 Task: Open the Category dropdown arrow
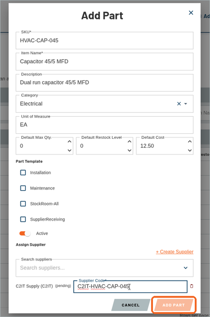click(186, 104)
